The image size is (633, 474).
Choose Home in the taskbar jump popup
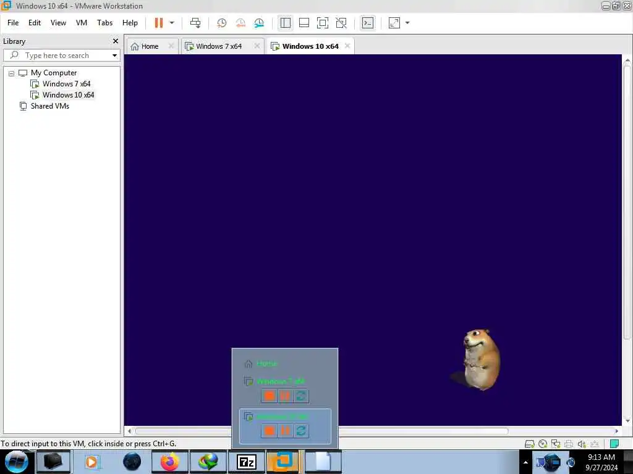coord(266,364)
